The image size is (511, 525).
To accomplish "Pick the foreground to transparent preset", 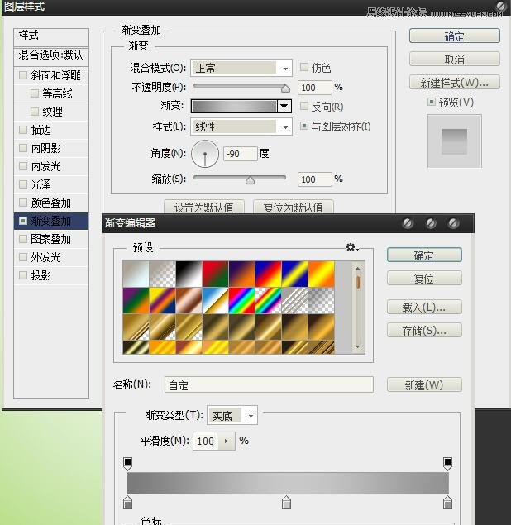I will [162, 274].
